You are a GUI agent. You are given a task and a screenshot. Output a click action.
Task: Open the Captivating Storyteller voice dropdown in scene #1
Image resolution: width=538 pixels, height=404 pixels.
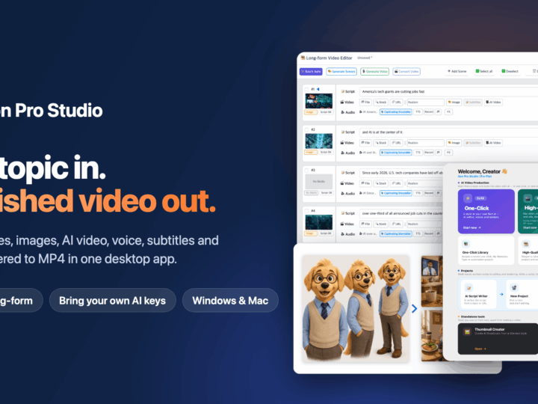point(395,112)
